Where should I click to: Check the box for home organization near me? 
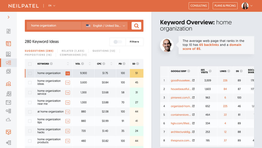pos(30,102)
